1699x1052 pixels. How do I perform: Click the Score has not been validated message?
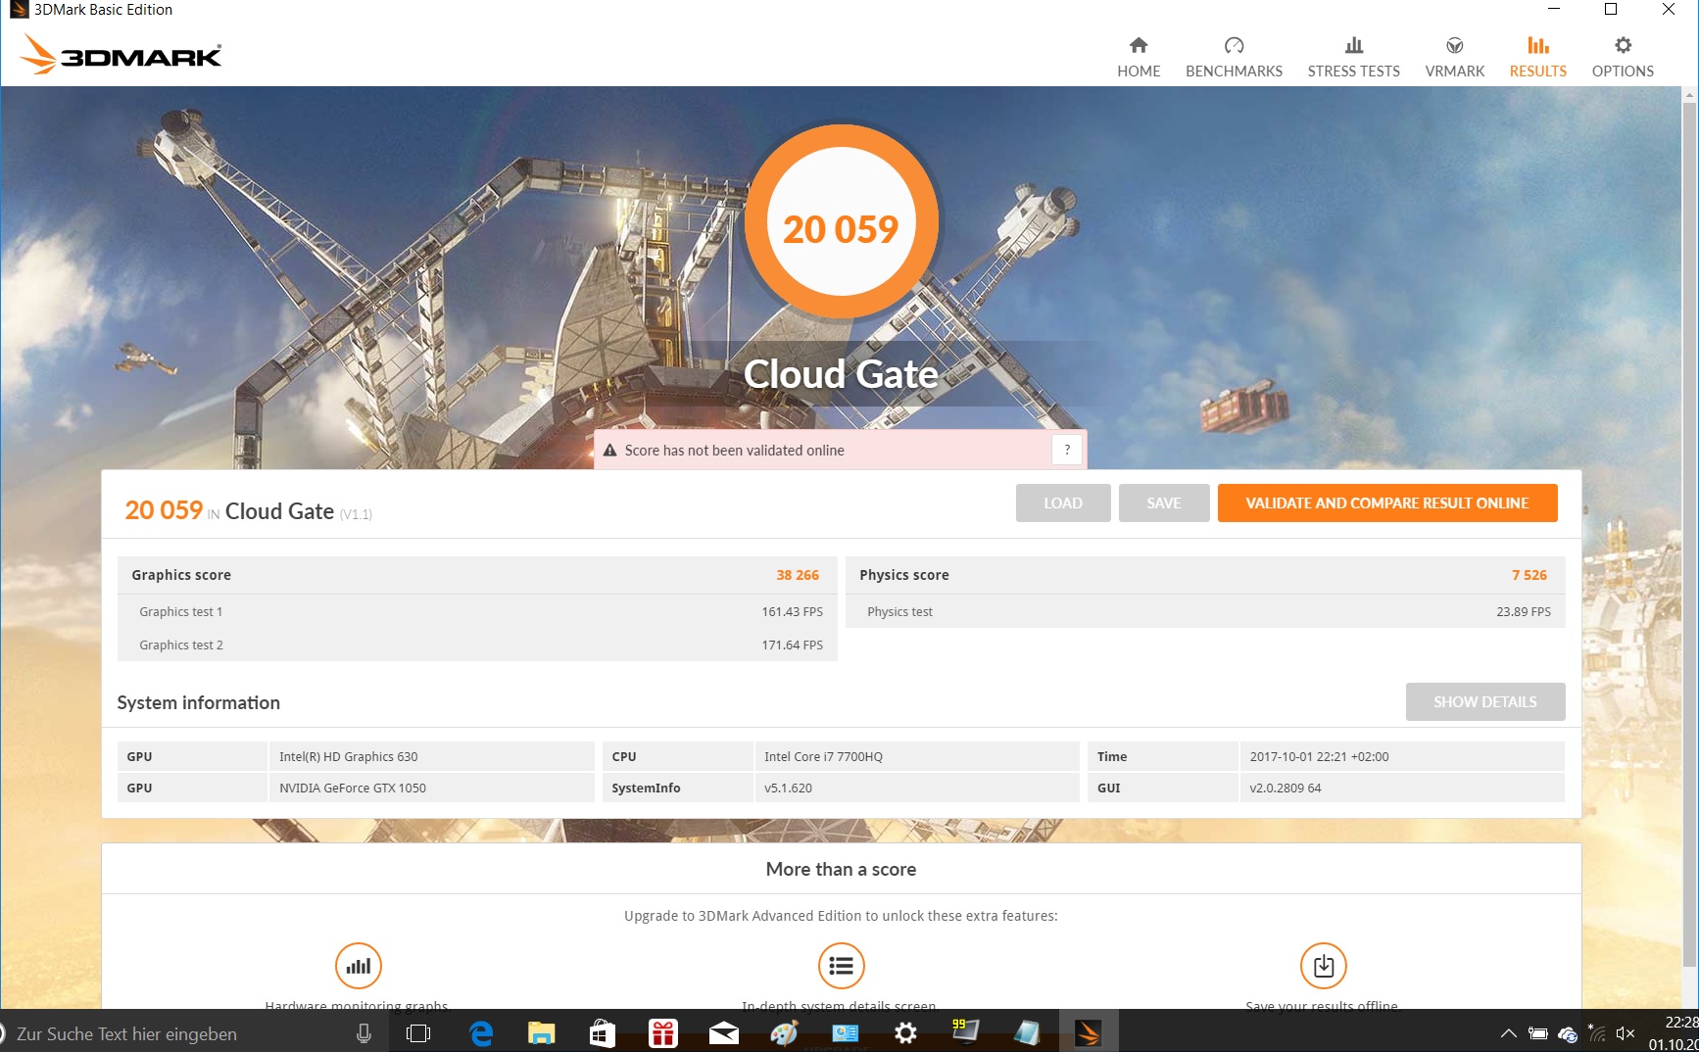tap(735, 451)
